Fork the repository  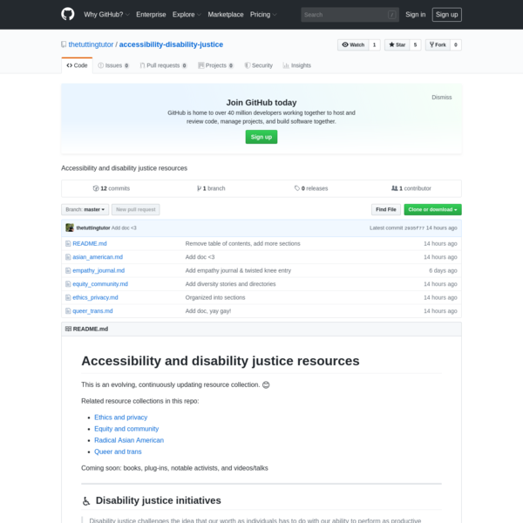tap(438, 44)
